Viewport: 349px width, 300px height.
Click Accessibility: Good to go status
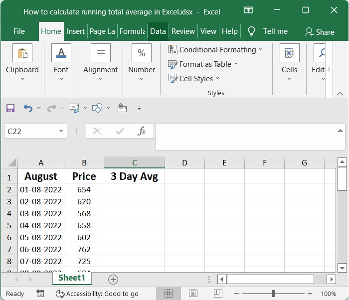pos(97,294)
